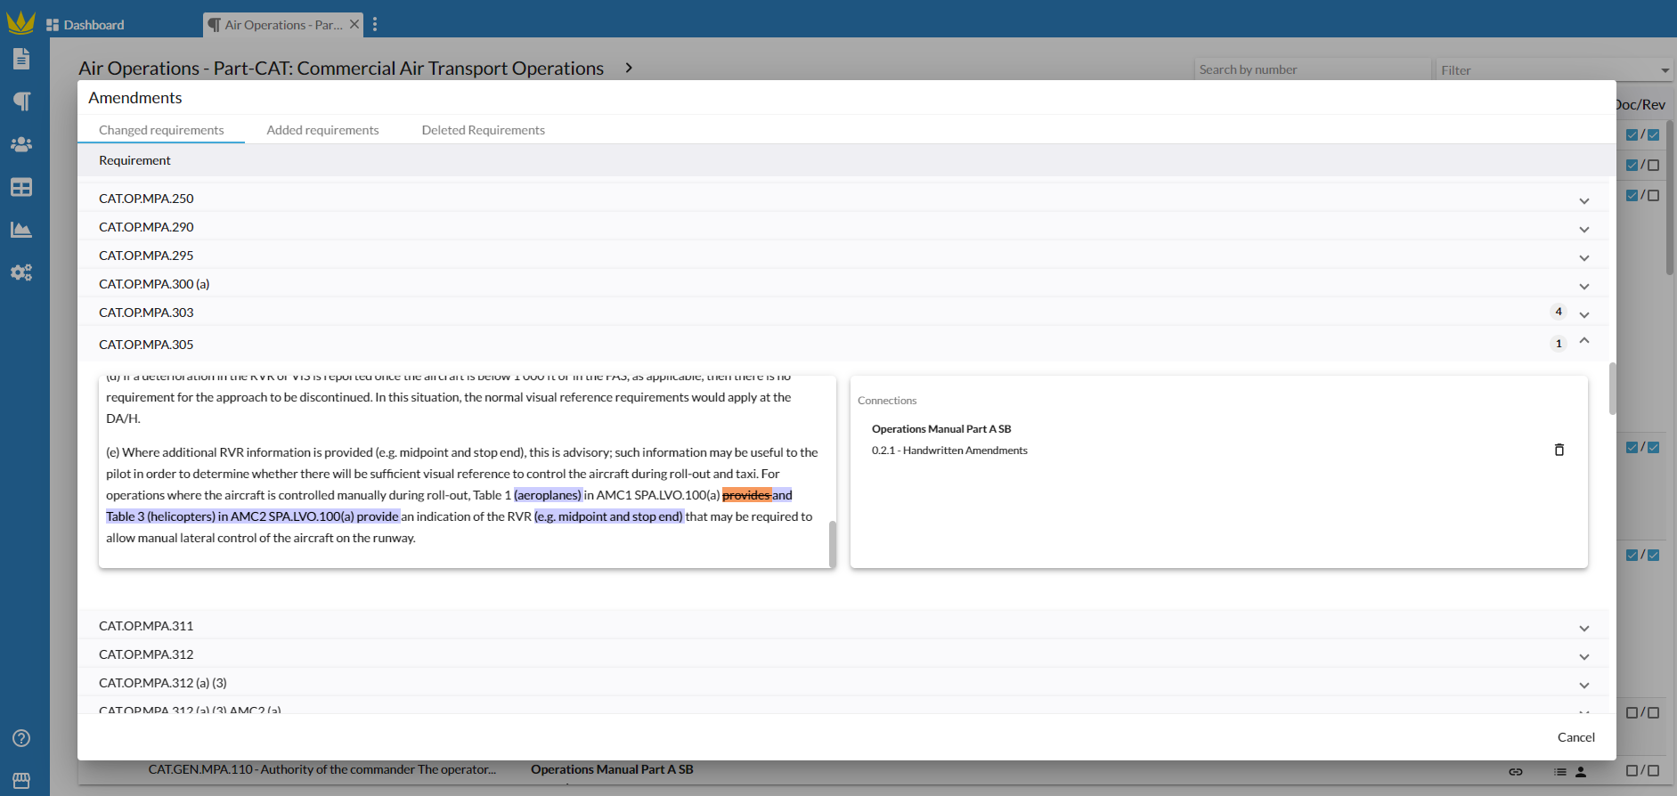Click the count badge 1 on CAT.OP.MPA.305
Image resolution: width=1677 pixels, height=796 pixels.
coord(1559,344)
